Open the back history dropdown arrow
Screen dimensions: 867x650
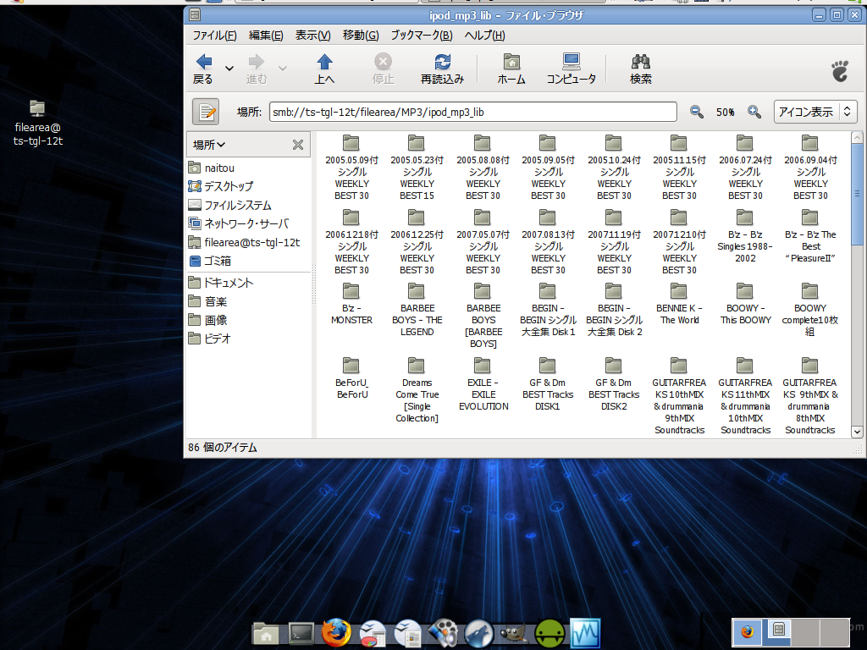click(229, 69)
